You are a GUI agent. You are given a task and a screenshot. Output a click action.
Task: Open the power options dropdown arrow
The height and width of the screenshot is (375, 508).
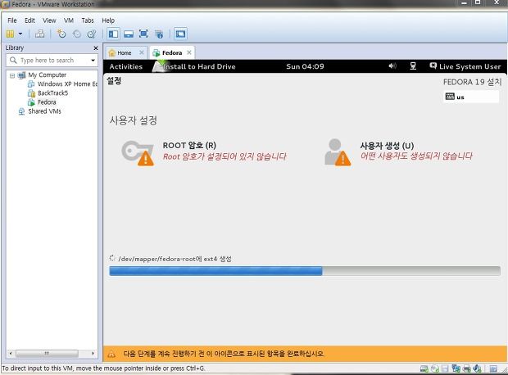click(20, 34)
